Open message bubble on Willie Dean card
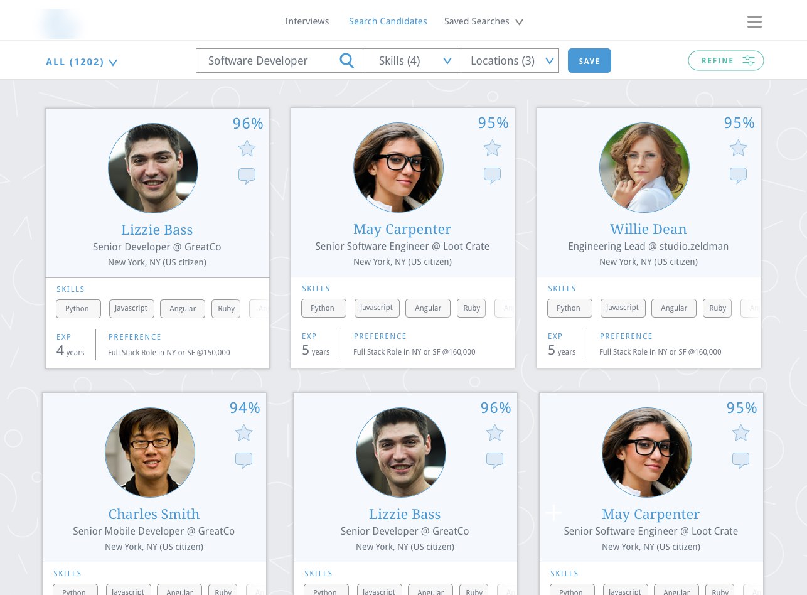This screenshot has width=807, height=595. click(738, 176)
